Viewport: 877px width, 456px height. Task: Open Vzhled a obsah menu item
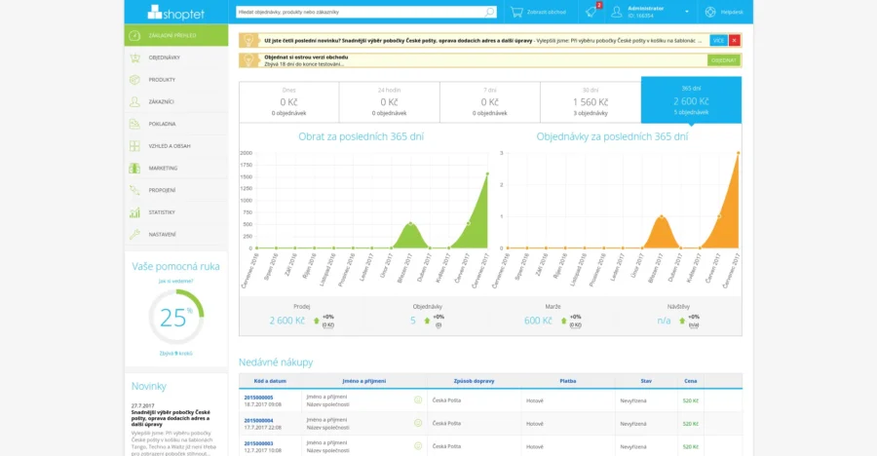[176, 146]
